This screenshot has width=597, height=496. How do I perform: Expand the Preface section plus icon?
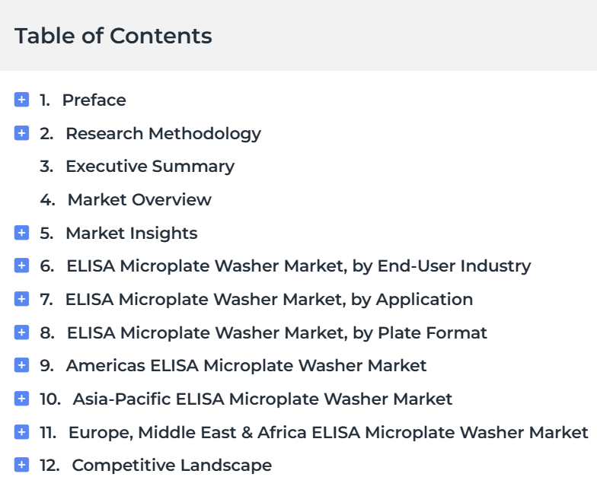[21, 100]
